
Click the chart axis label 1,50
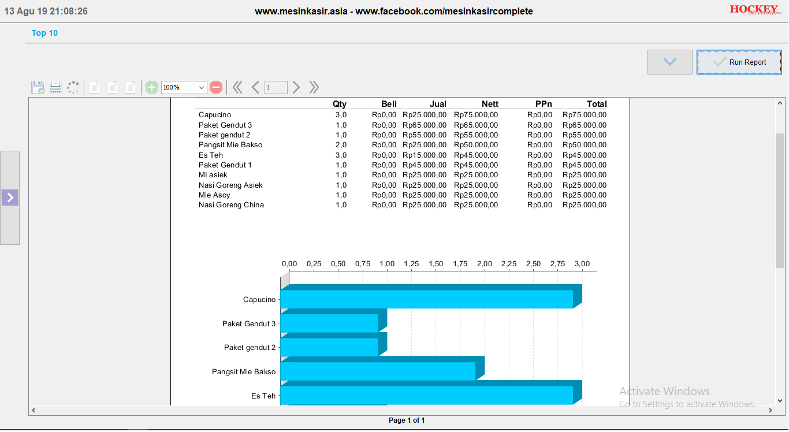[x=436, y=263]
